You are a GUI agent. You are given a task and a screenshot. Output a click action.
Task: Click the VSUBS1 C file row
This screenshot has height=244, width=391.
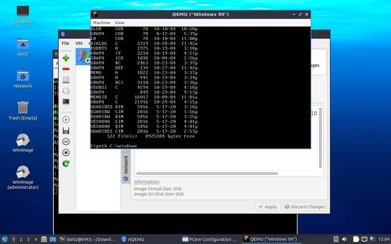click(144, 87)
